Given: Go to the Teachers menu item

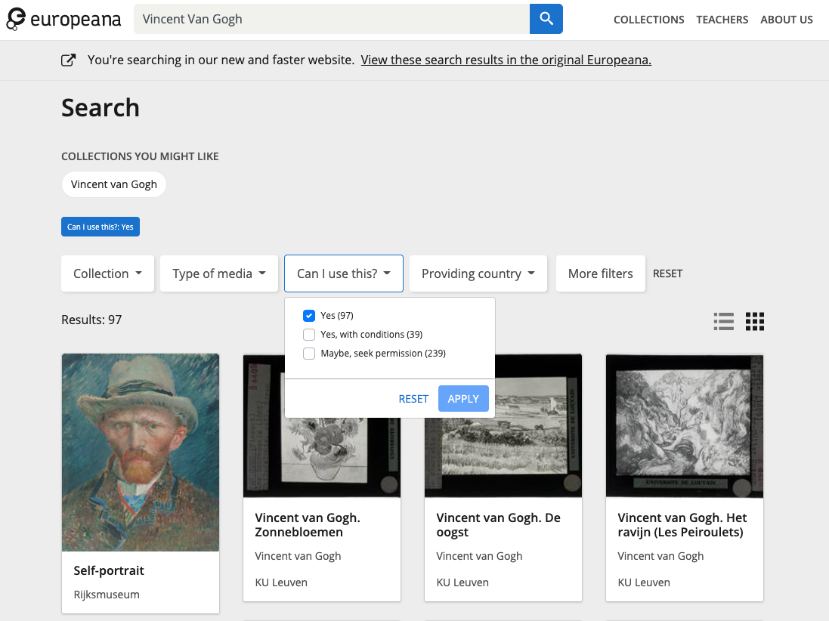Looking at the screenshot, I should (x=722, y=20).
